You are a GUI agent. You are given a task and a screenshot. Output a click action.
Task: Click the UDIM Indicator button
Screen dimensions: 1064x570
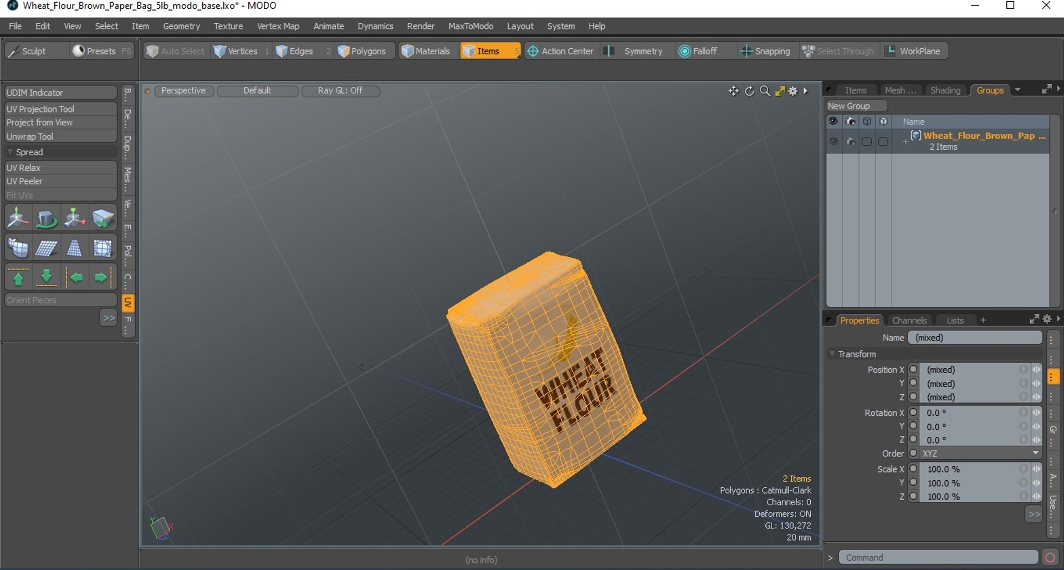(x=61, y=93)
